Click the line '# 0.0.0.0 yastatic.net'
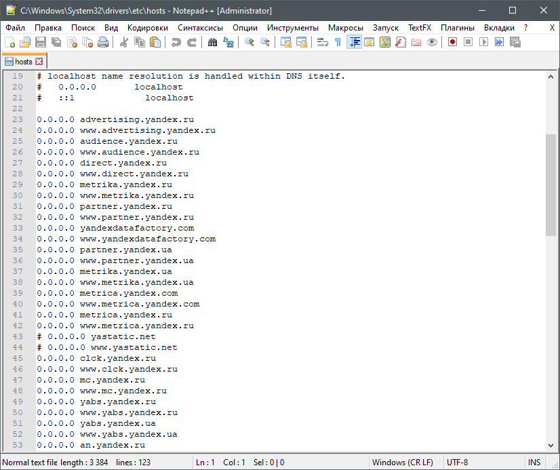The width and height of the screenshot is (560, 470). point(96,336)
